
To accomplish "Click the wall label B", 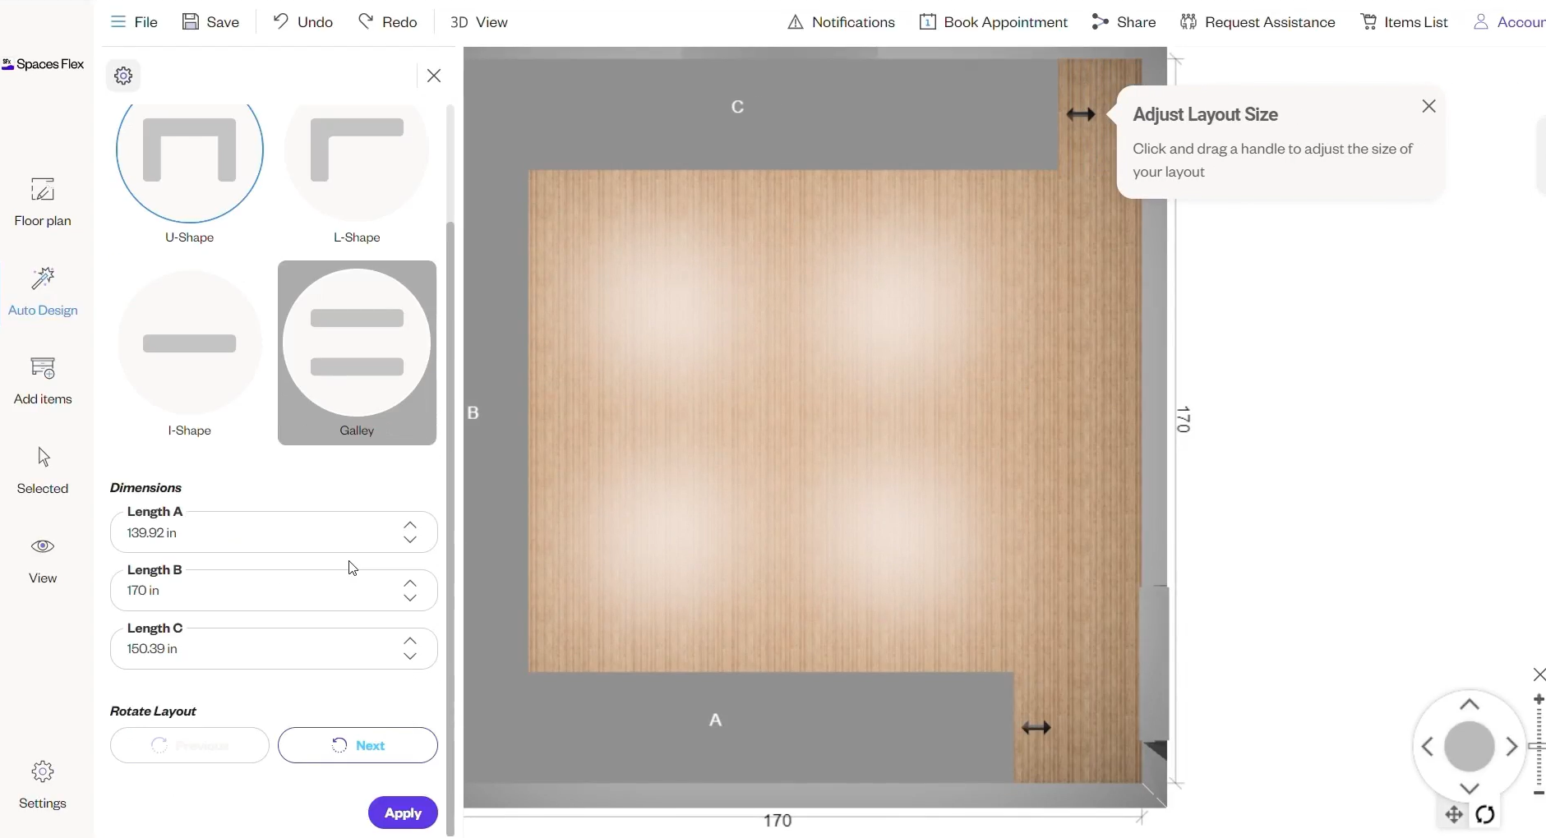I will point(473,413).
